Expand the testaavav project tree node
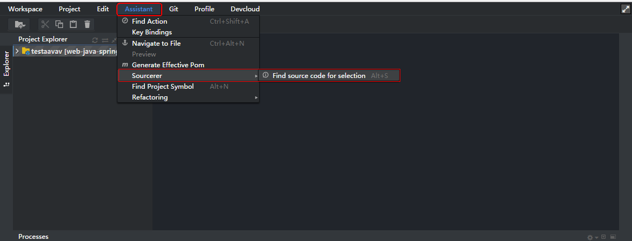 coord(17,51)
